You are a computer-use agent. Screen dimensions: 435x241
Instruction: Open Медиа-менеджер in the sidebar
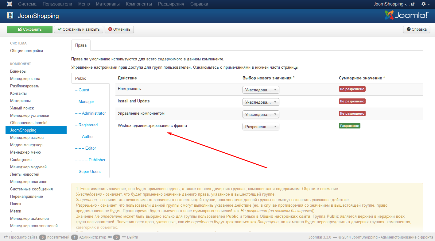[x=26, y=145]
